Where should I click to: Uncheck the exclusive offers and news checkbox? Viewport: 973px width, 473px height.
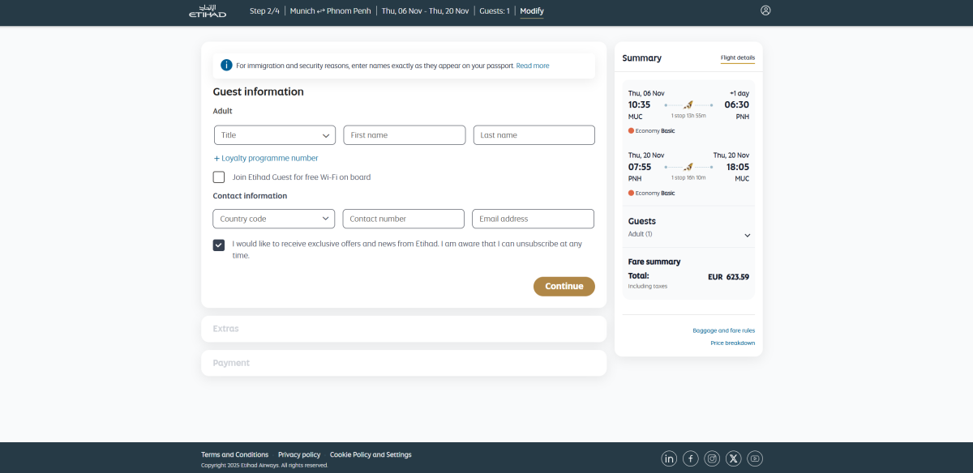(219, 245)
